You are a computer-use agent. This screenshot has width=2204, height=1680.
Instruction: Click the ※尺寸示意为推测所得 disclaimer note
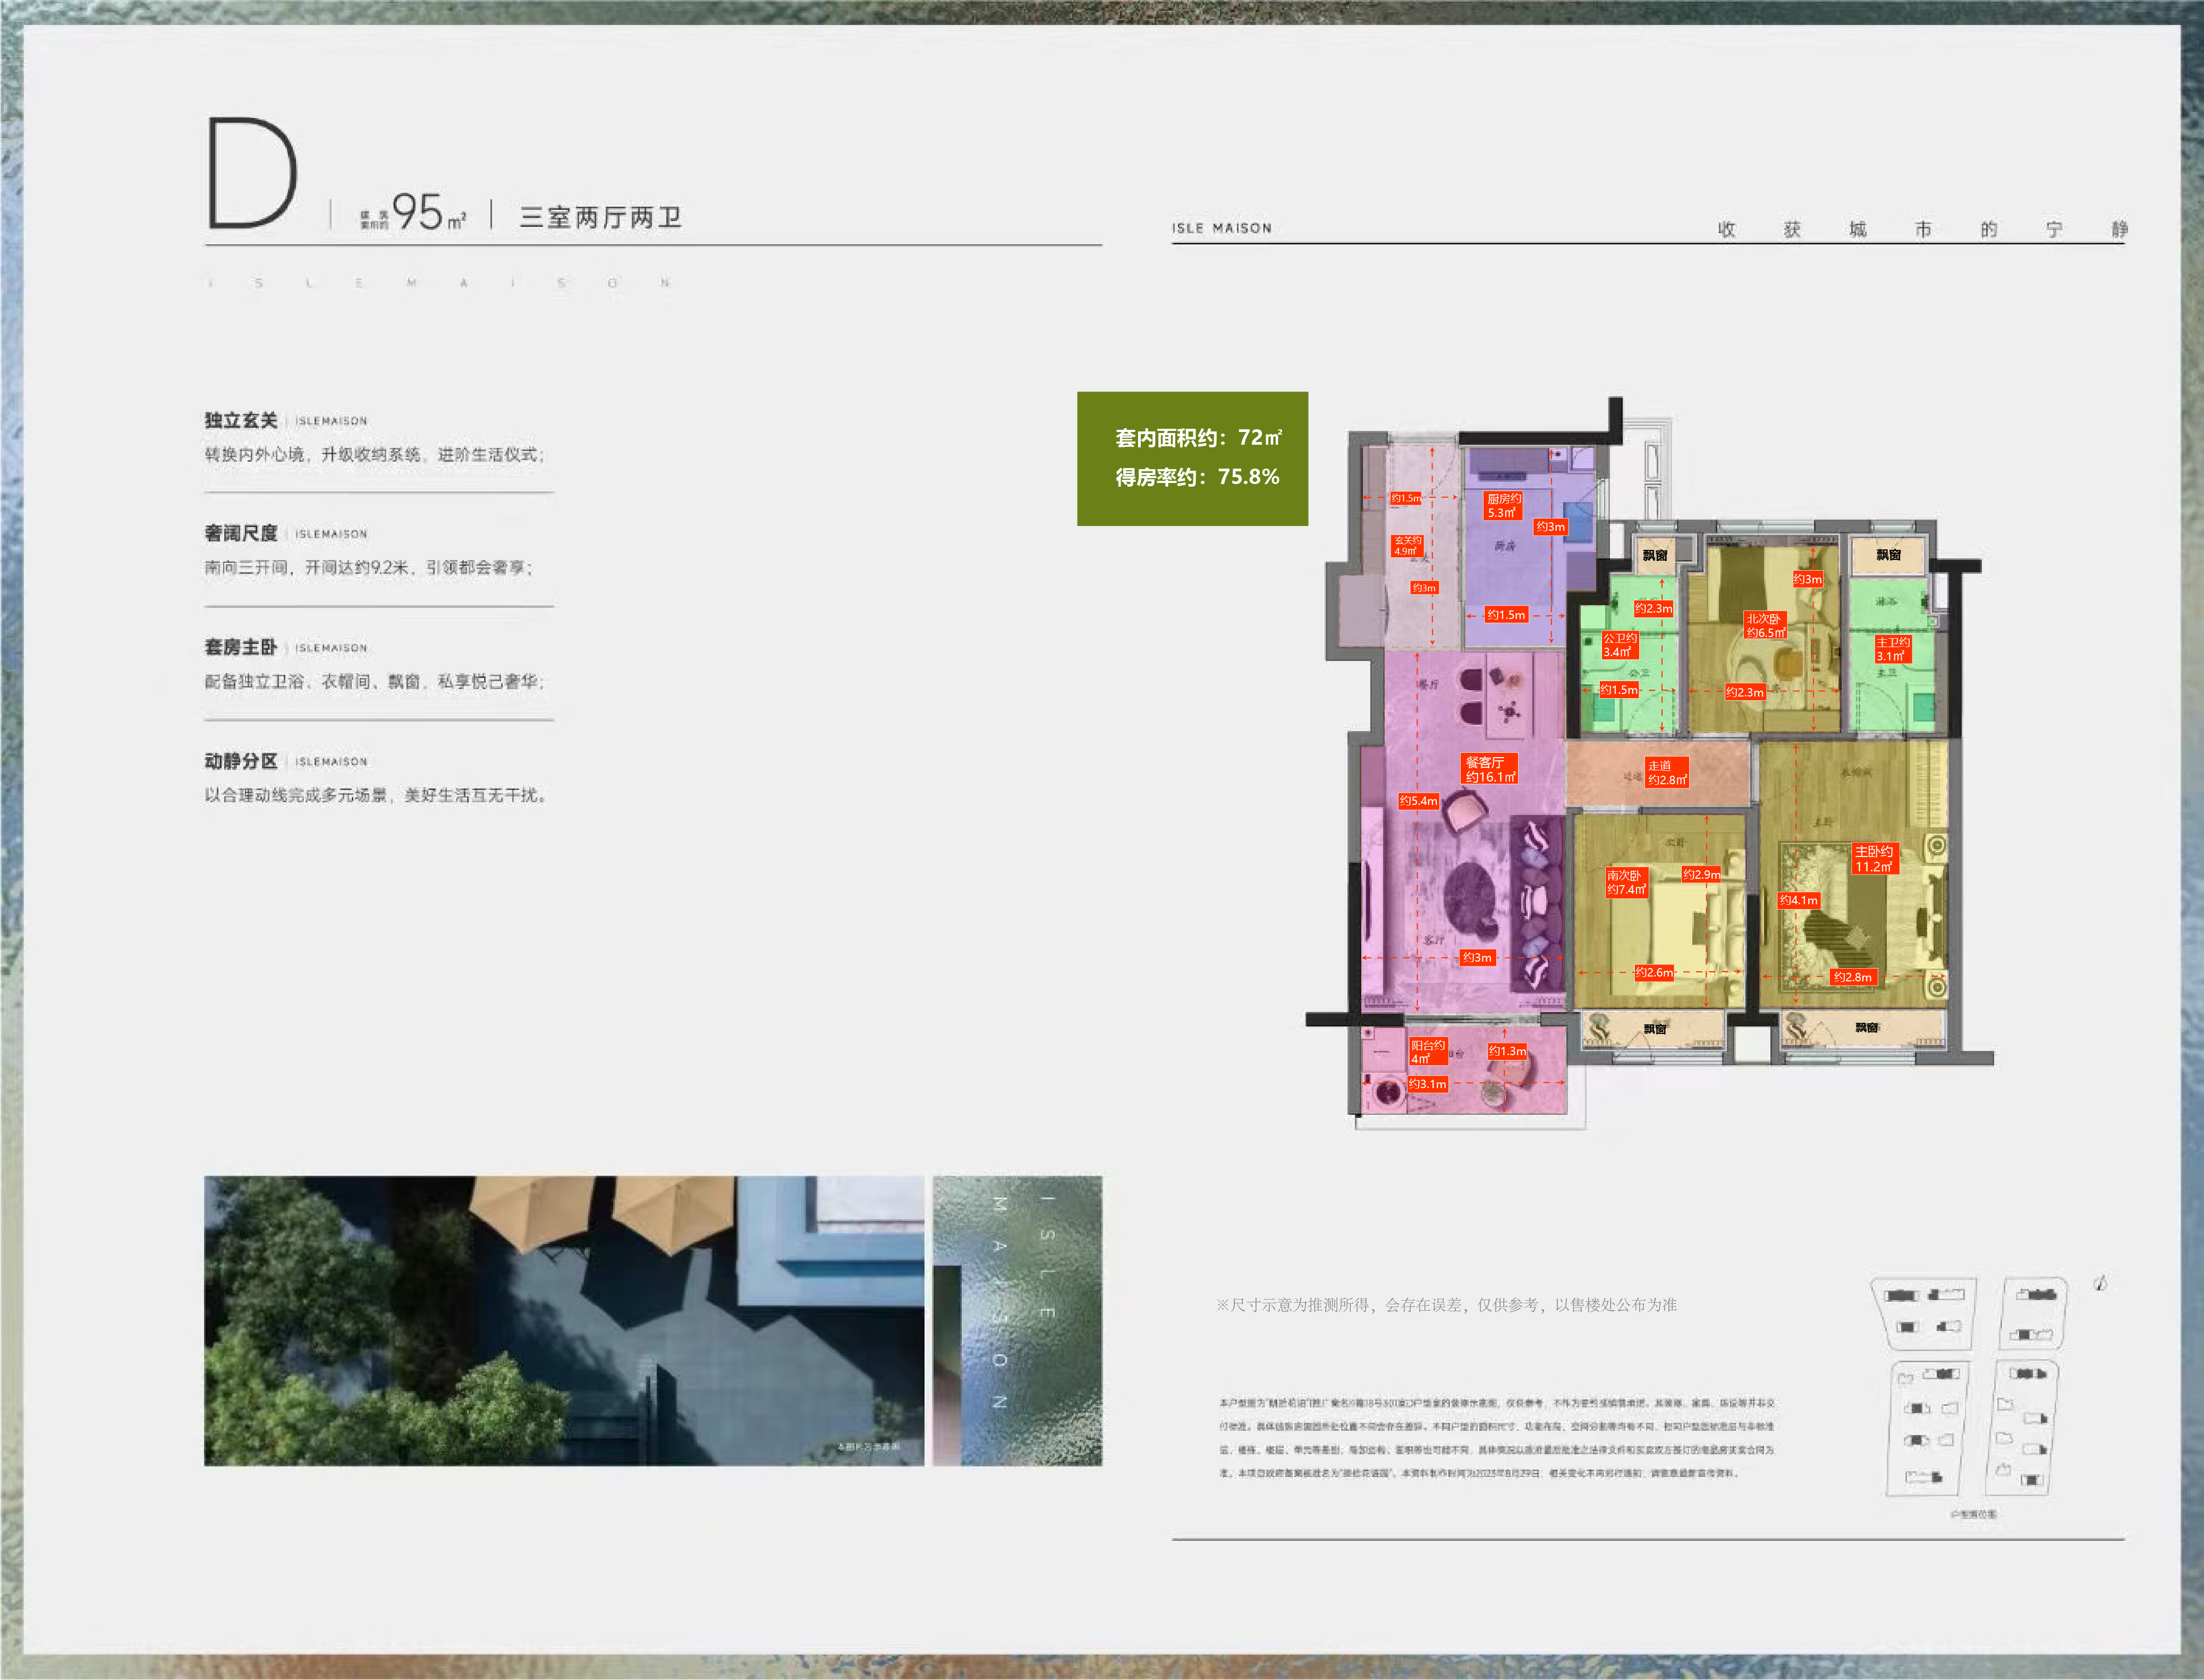(x=1446, y=1305)
